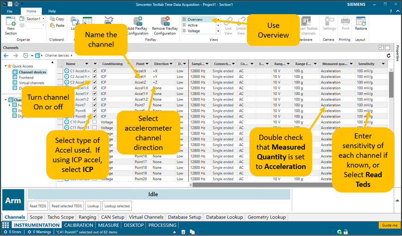Open the Measured quantity column dropdown
402x236 pixels.
[x=351, y=64]
